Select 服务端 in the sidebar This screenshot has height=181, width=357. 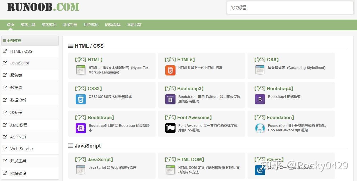click(16, 75)
